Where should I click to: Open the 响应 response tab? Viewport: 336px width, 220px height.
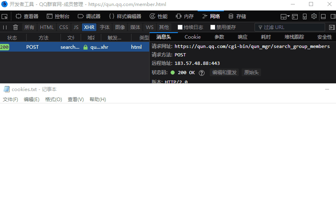pyautogui.click(x=242, y=37)
